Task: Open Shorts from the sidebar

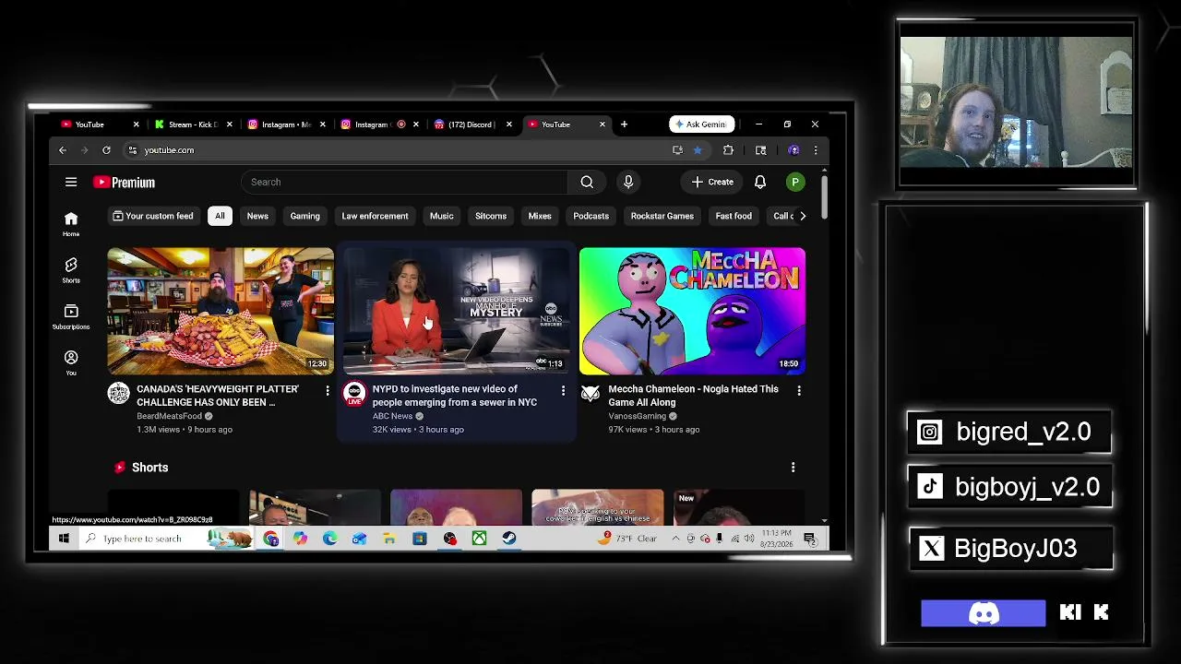Action: pyautogui.click(x=71, y=270)
